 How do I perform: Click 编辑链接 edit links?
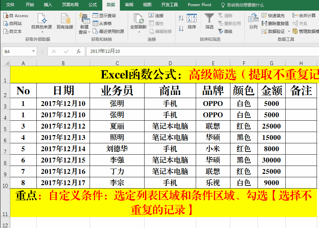[161, 31]
